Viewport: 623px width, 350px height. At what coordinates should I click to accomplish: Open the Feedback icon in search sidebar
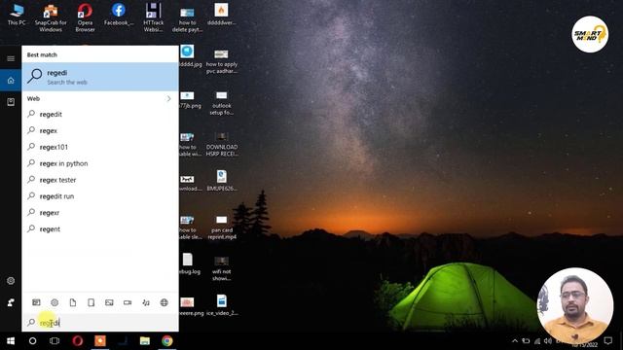click(x=11, y=302)
